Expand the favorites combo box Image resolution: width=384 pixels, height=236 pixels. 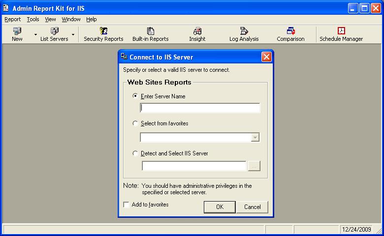(255, 137)
